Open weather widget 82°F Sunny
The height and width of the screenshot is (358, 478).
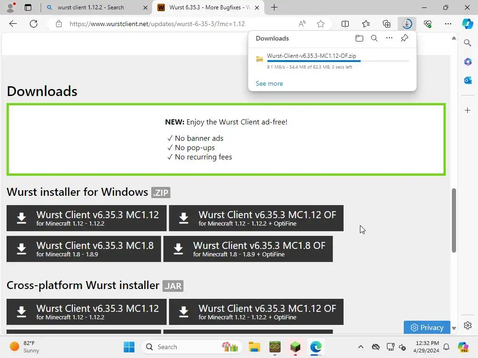coord(24,347)
